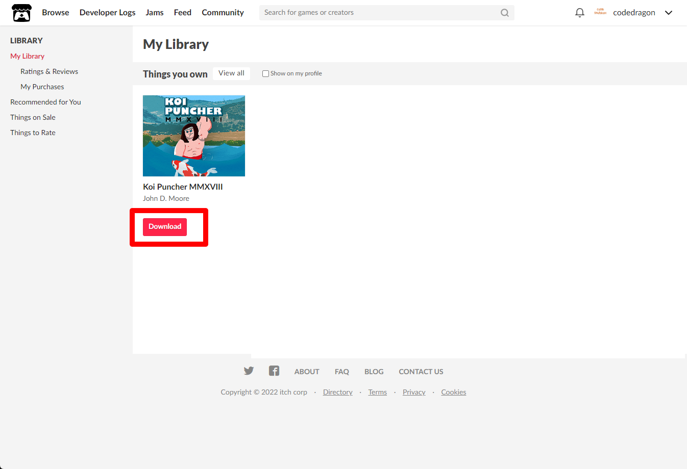
Task: Visit the Facebook footer icon
Action: (274, 371)
